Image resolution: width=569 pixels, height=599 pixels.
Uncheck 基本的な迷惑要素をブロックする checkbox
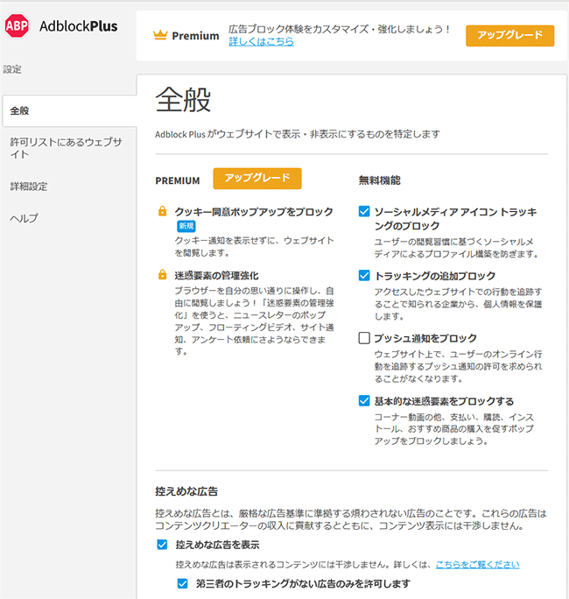364,401
